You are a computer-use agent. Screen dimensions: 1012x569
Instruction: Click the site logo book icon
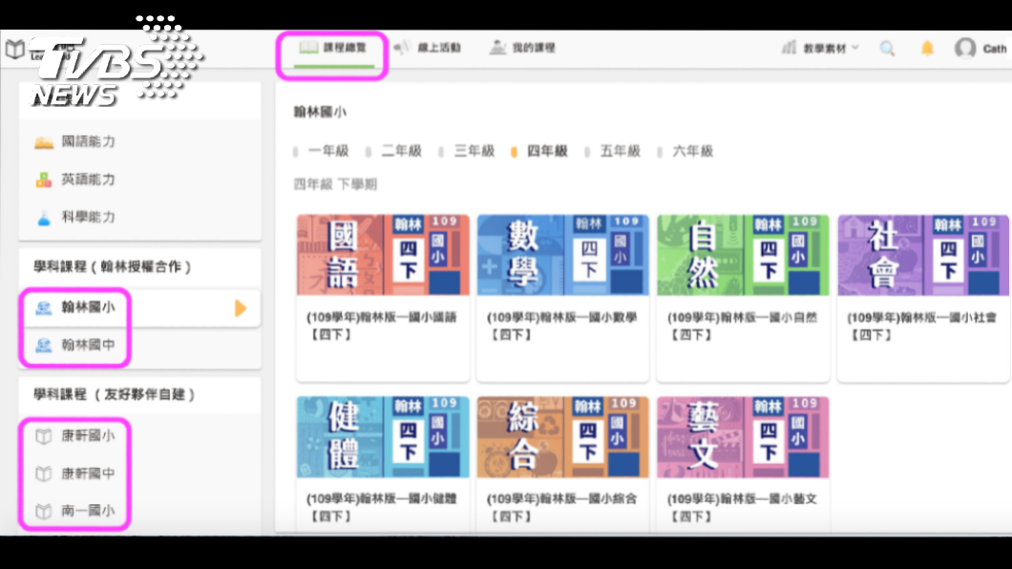(x=15, y=49)
